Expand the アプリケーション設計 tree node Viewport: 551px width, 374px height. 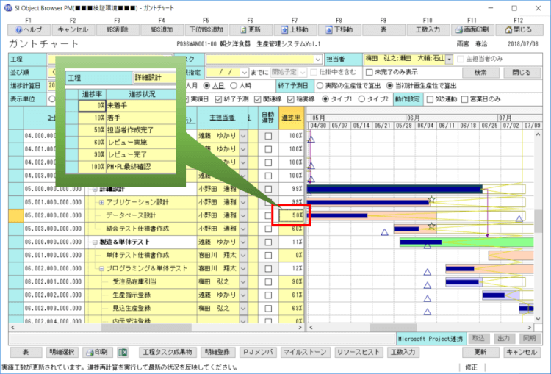tap(101, 201)
